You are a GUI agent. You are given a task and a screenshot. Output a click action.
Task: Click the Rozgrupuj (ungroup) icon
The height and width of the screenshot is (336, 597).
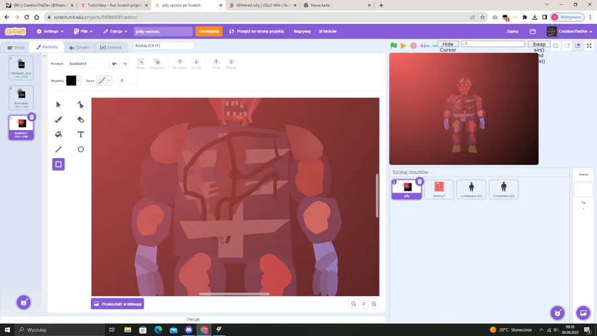(x=157, y=64)
